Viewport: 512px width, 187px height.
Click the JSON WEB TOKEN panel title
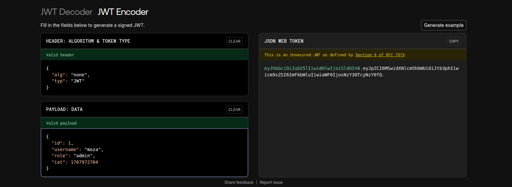[284, 41]
